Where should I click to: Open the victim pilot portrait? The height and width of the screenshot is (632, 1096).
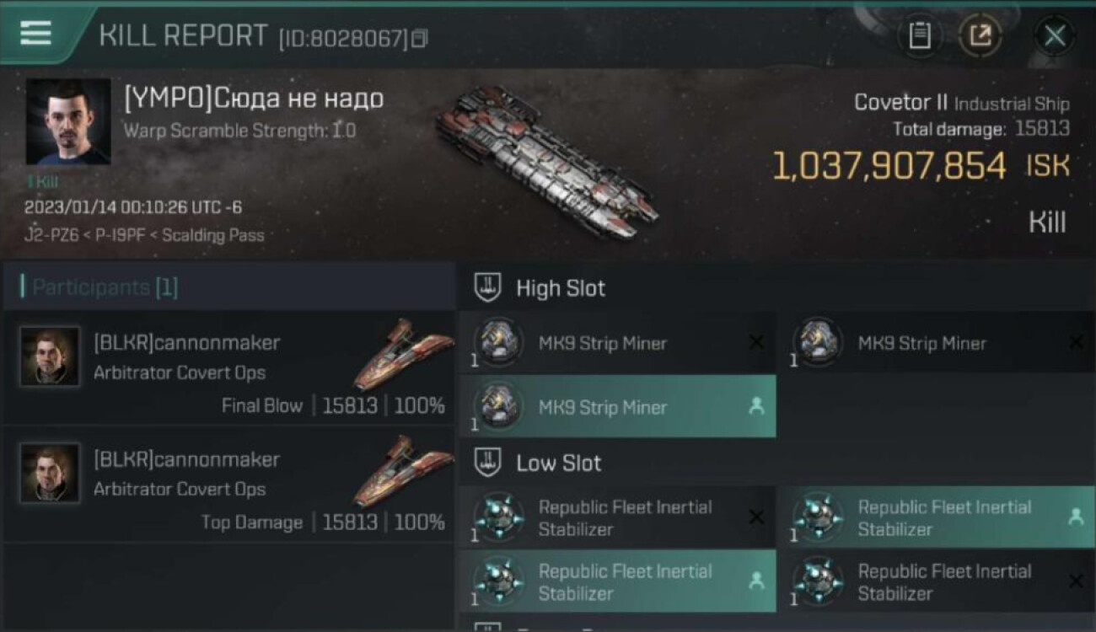pyautogui.click(x=68, y=122)
